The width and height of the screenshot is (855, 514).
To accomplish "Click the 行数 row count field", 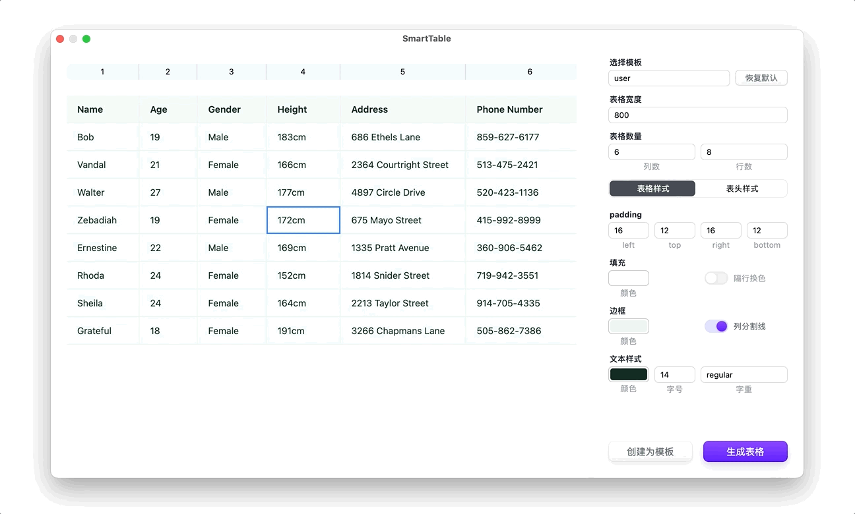I will [x=744, y=152].
